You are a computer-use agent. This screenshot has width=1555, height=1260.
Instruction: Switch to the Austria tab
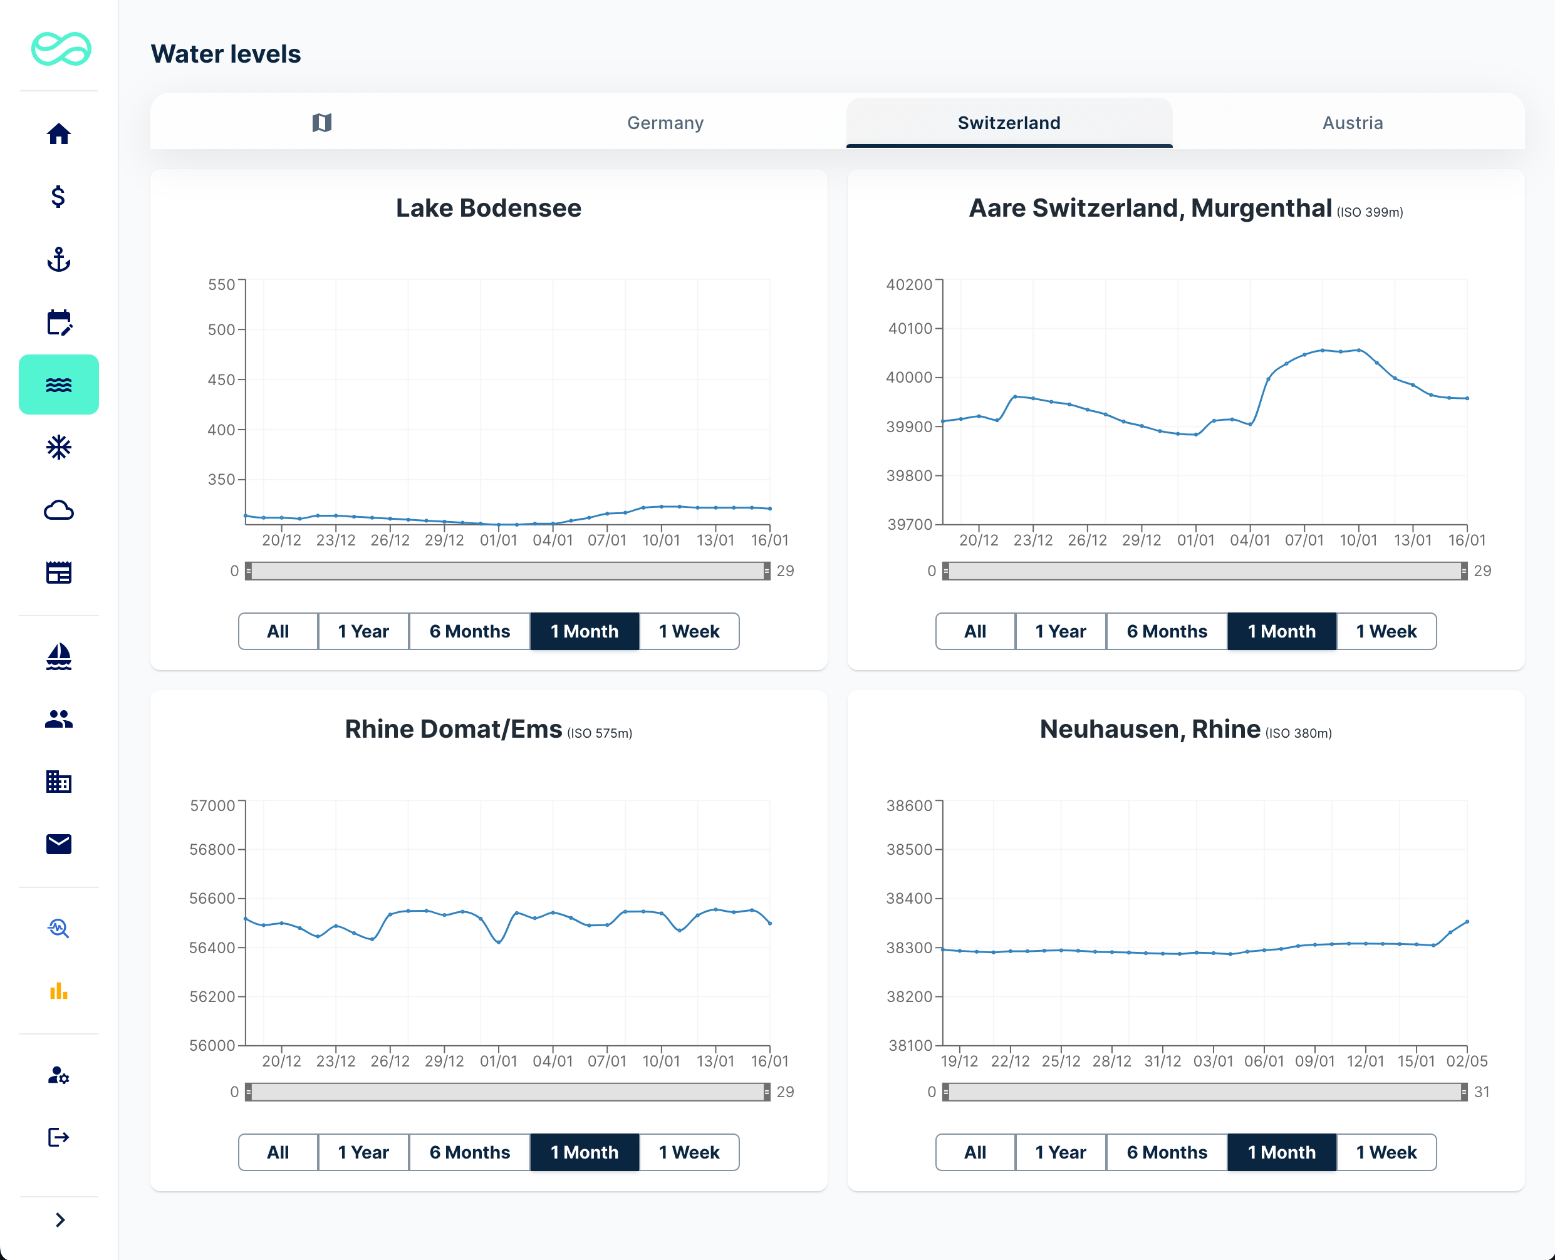pos(1352,123)
